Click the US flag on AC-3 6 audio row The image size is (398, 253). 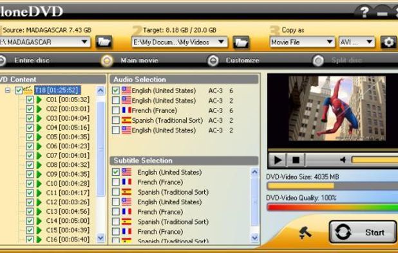126,91
